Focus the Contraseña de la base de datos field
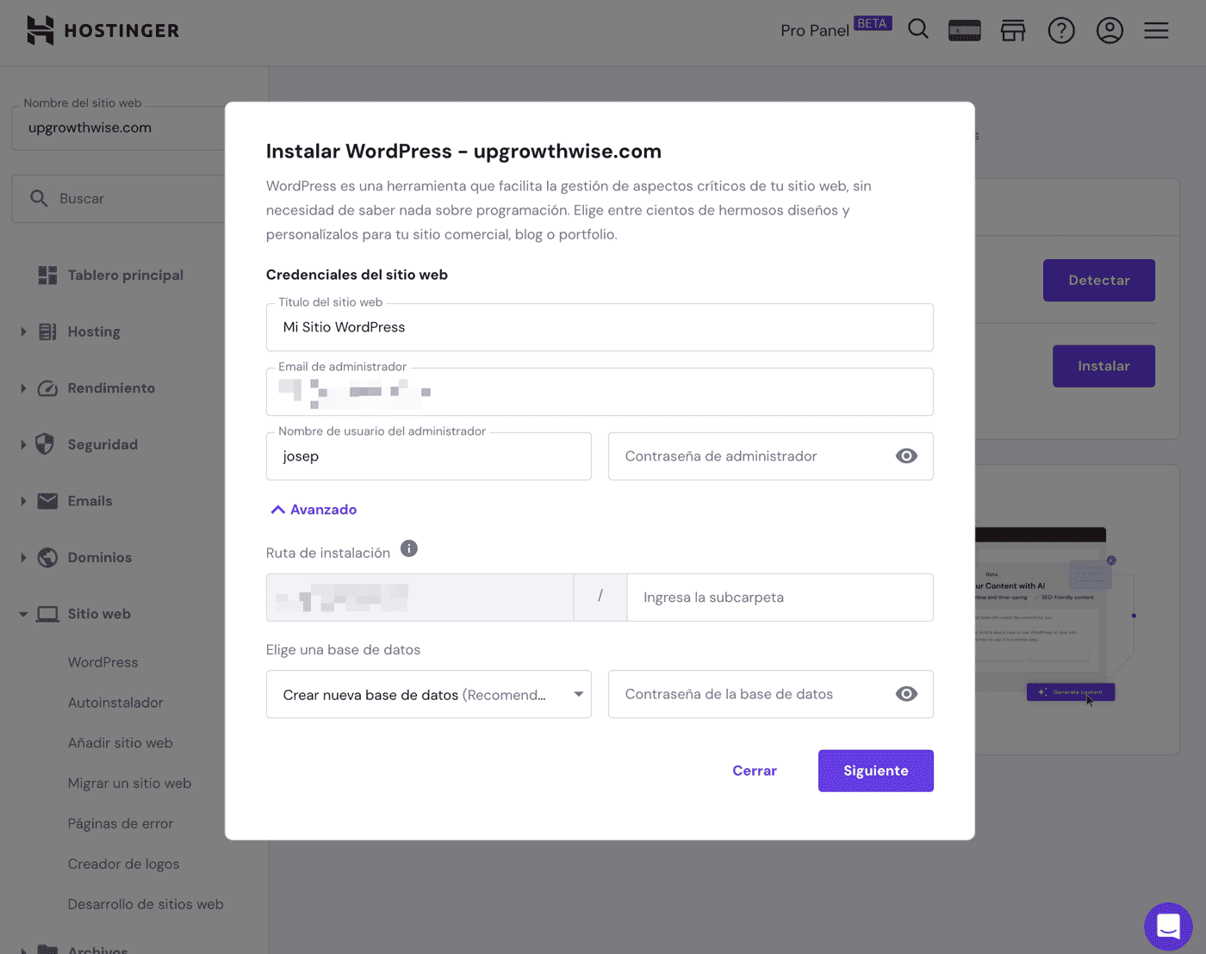Screen dimensions: 1206x954 [x=771, y=694]
